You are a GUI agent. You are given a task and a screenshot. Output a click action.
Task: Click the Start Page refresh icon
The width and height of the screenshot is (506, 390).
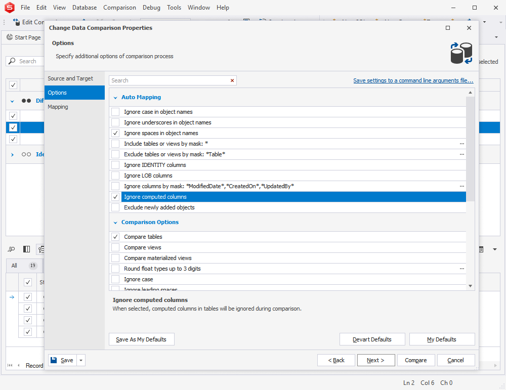[10, 37]
